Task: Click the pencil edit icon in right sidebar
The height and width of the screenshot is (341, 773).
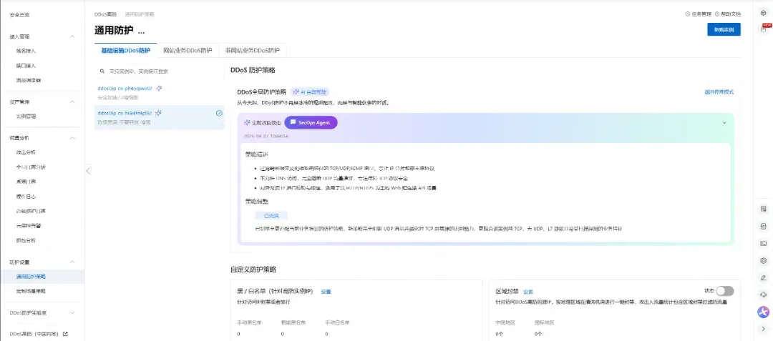Action: [x=763, y=277]
